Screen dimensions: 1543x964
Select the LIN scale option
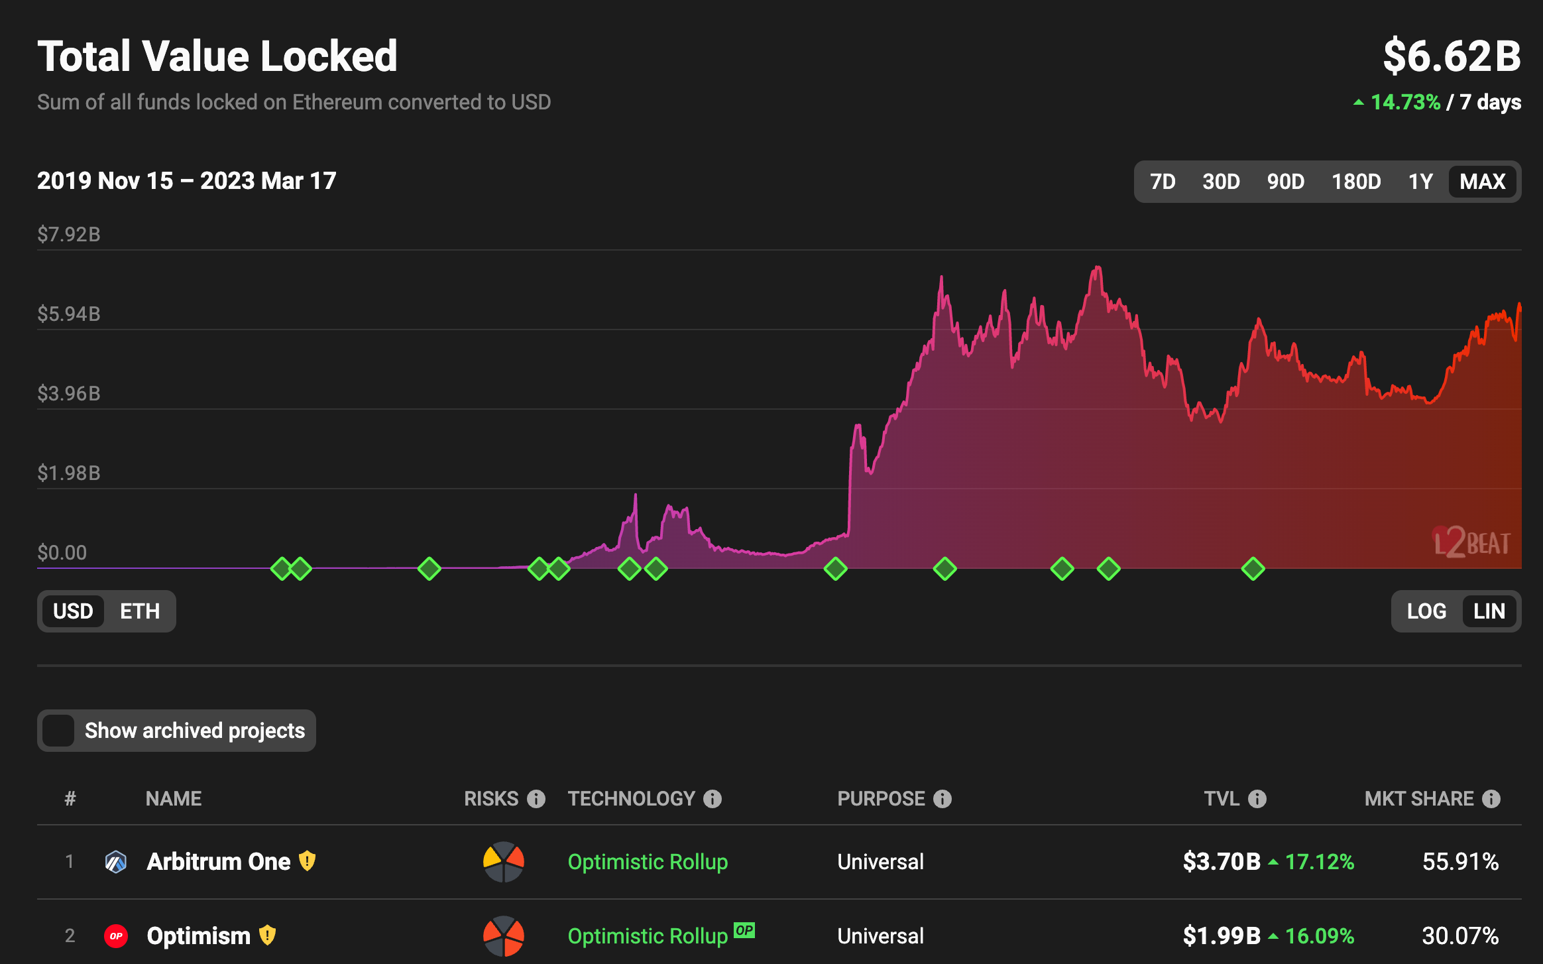point(1489,611)
